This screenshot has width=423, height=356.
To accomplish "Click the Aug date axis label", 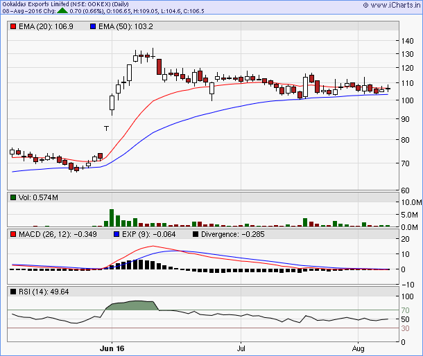I will coord(358,348).
